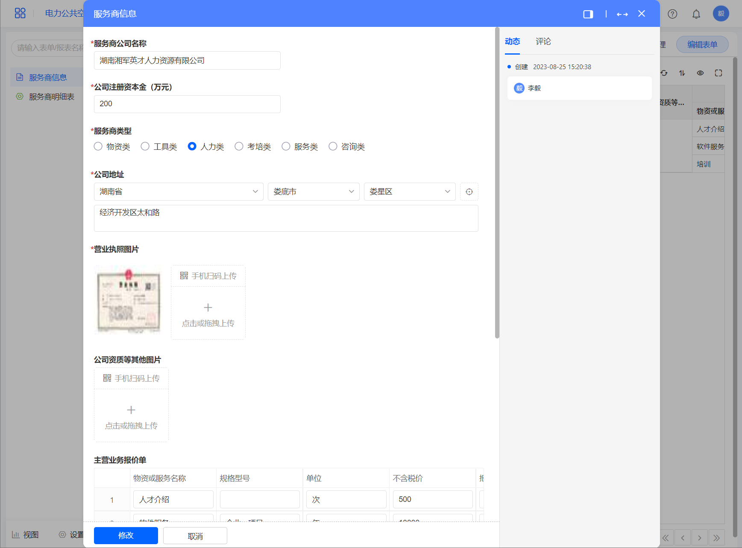Screen dimensions: 742x548
Task: Open the 娄星区 district dropdown
Action: pyautogui.click(x=409, y=192)
